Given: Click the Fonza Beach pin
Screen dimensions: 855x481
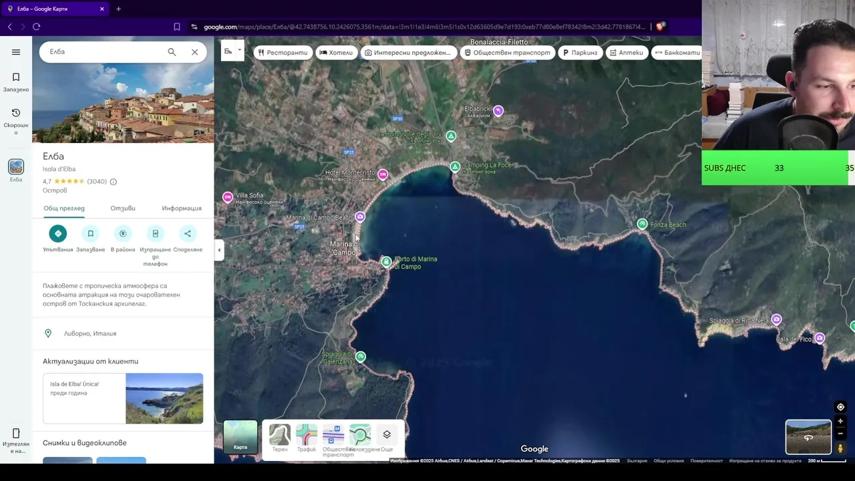Looking at the screenshot, I should [642, 224].
